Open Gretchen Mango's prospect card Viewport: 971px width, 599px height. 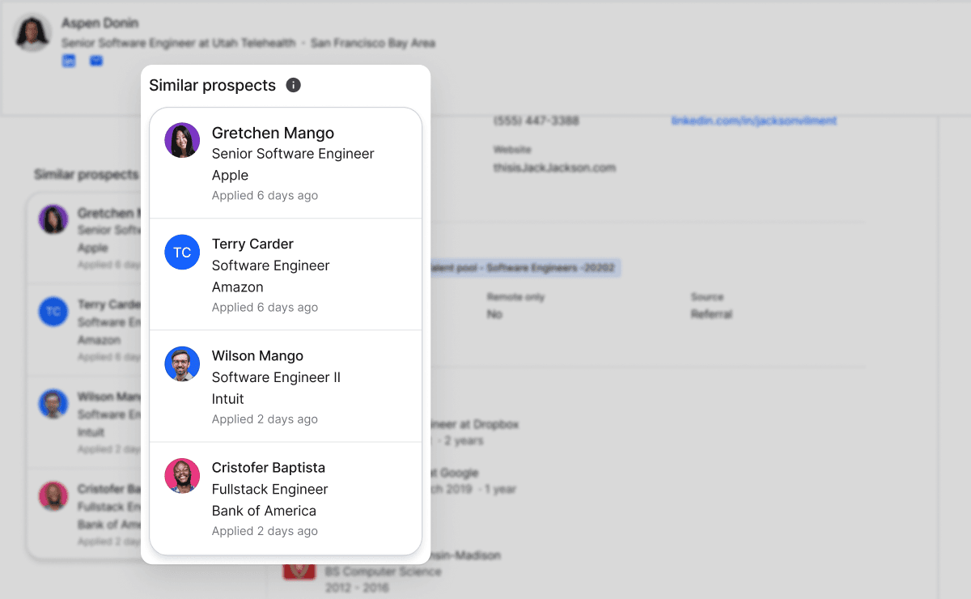tap(286, 162)
